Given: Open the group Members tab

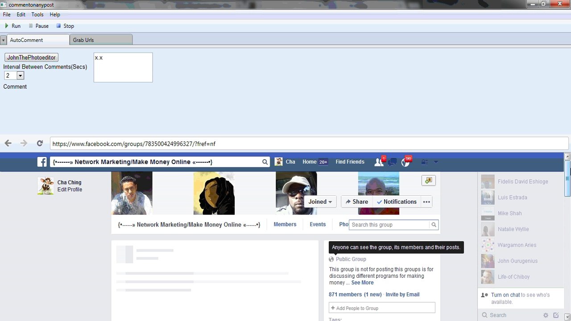Looking at the screenshot, I should (285, 224).
